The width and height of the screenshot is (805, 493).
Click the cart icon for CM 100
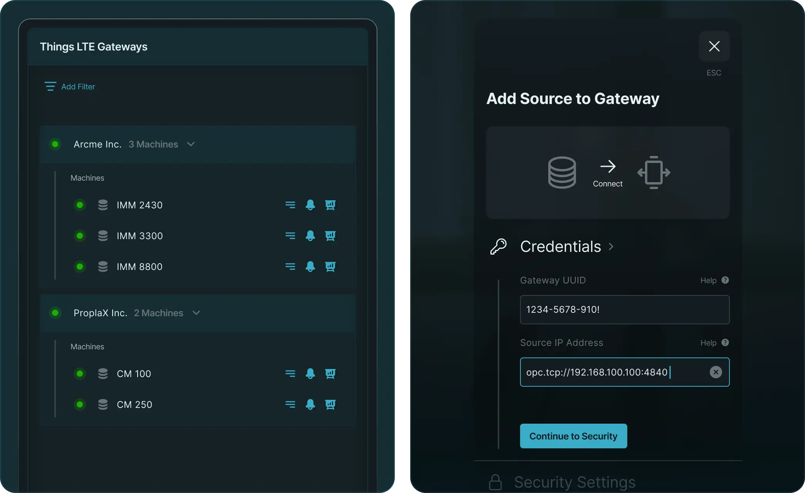(330, 374)
